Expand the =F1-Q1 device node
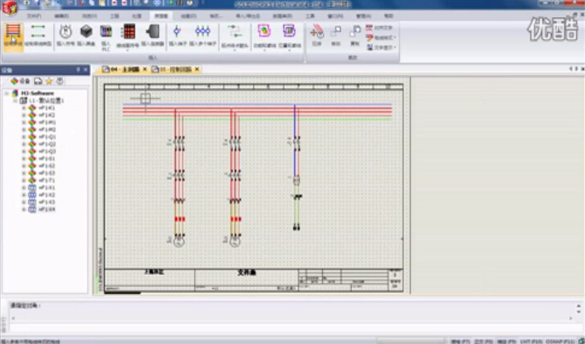 click(24, 137)
